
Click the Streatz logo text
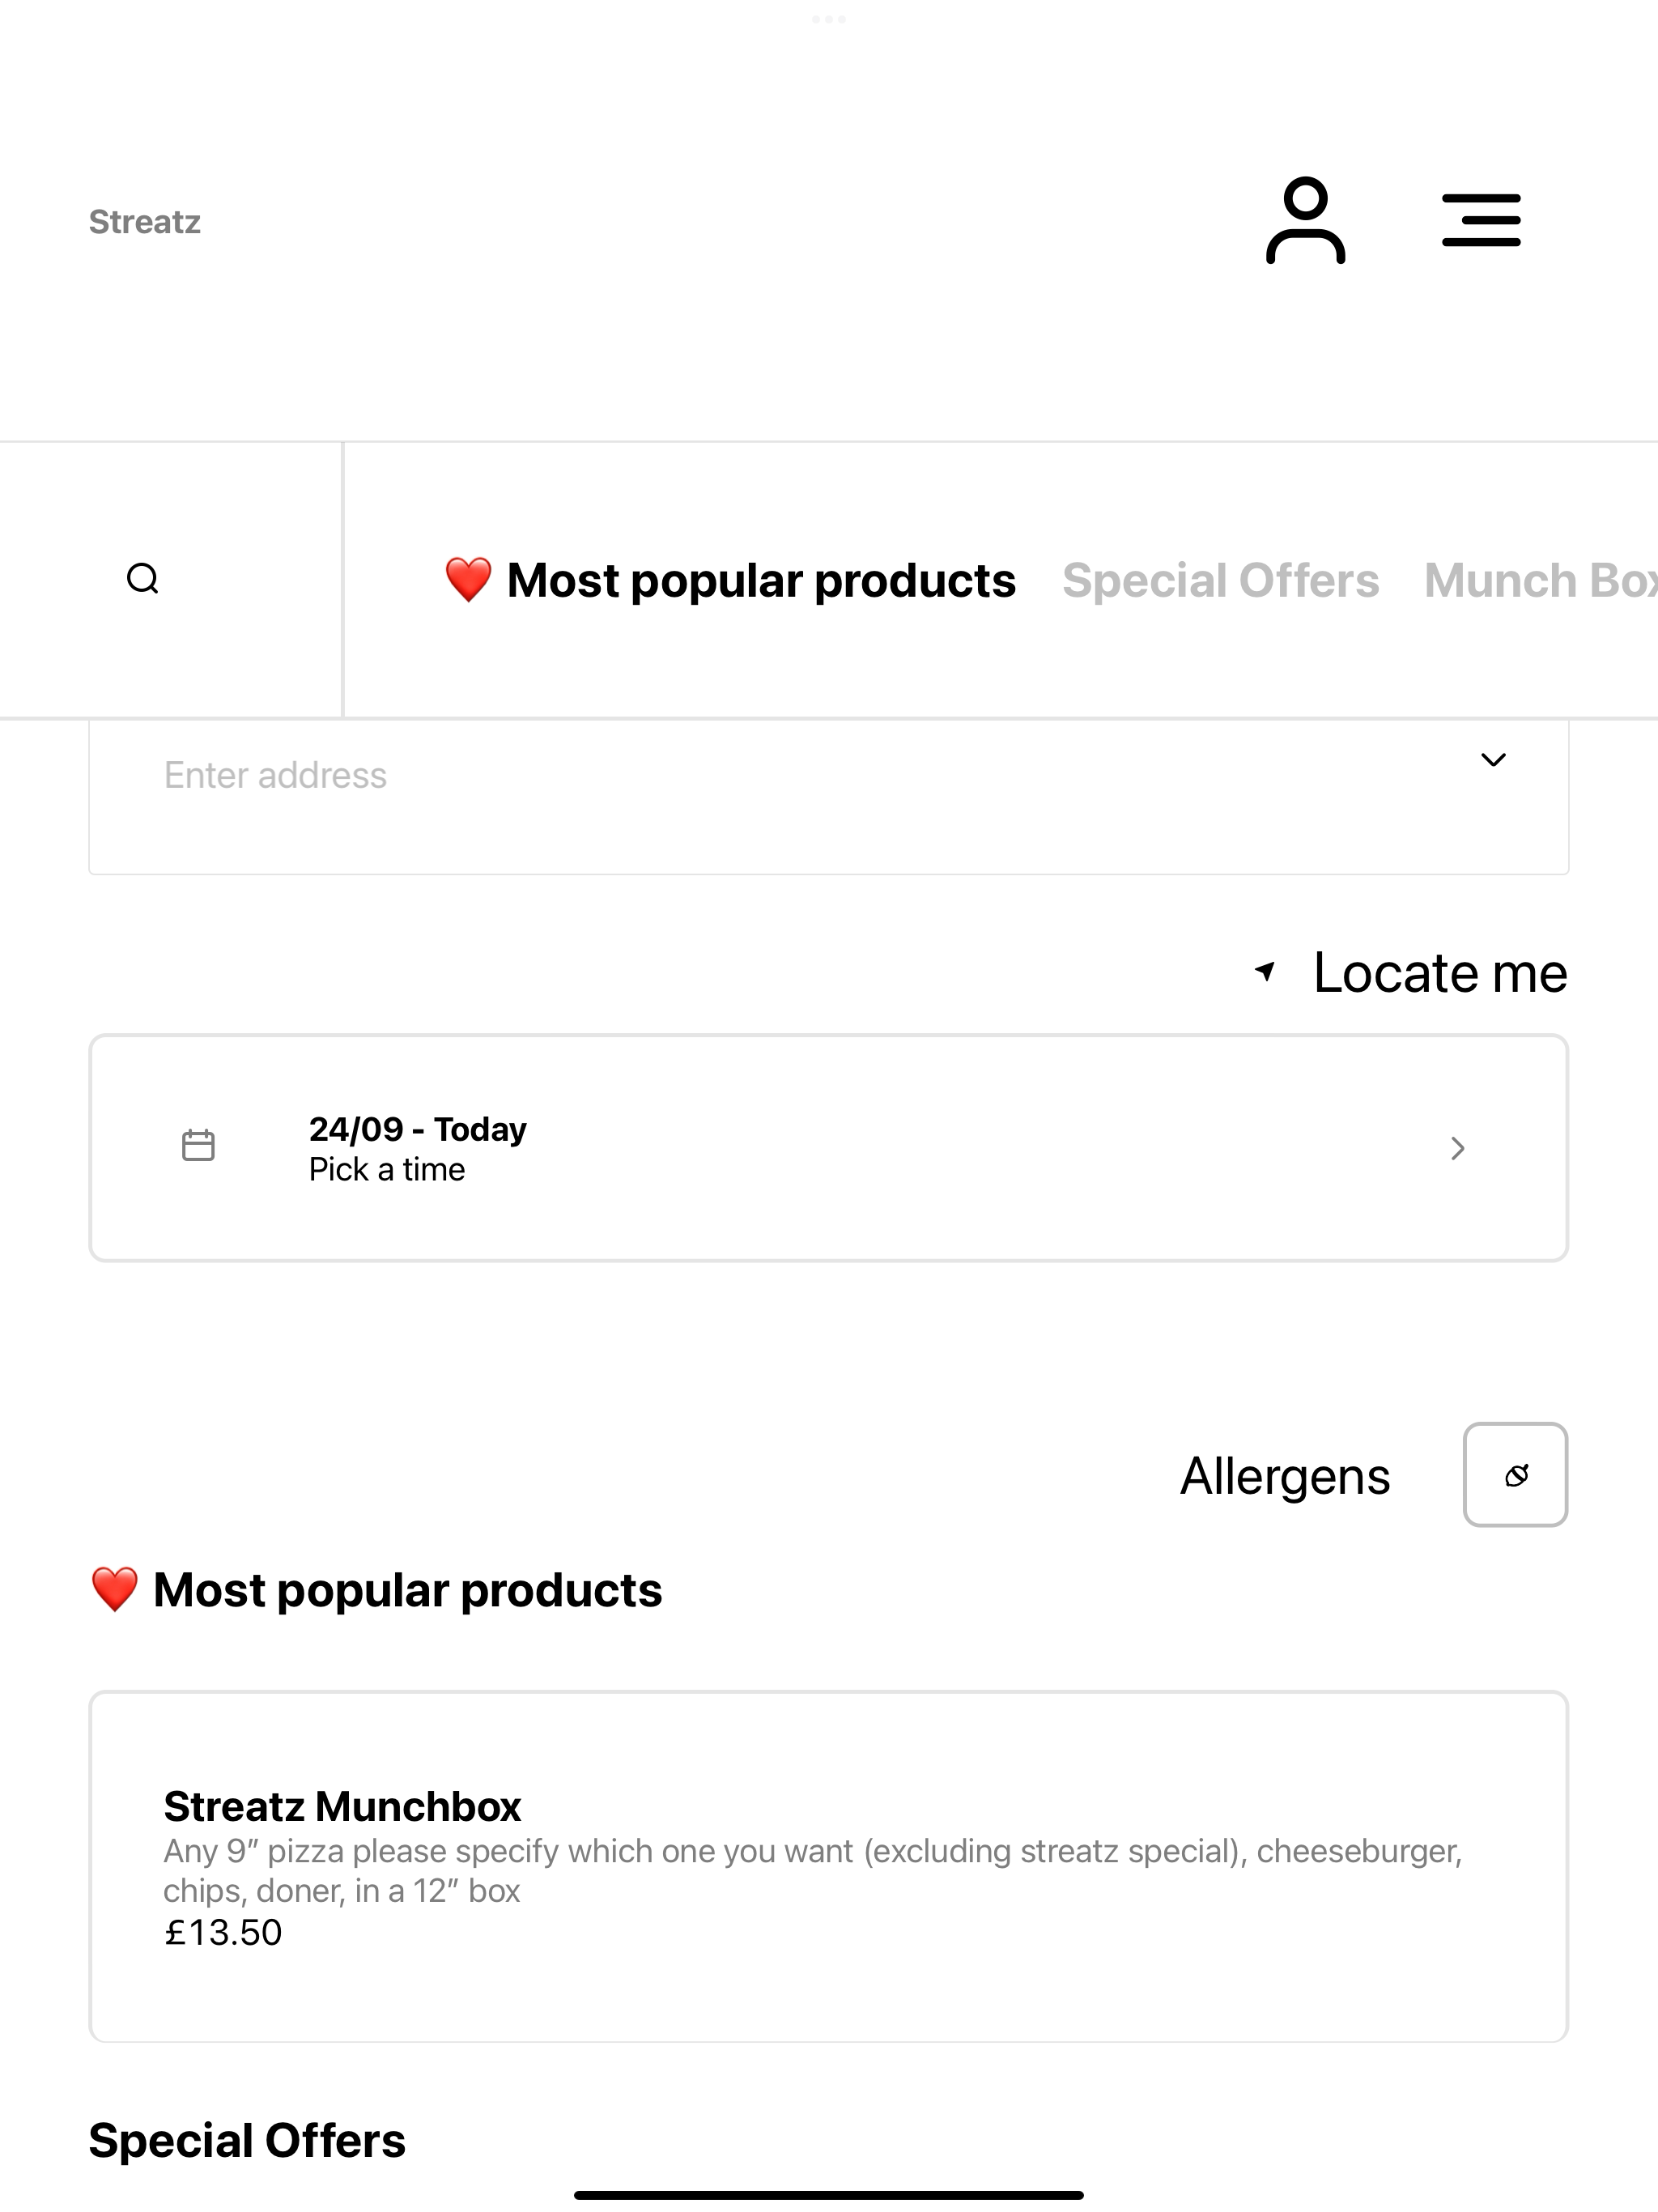pyautogui.click(x=145, y=221)
